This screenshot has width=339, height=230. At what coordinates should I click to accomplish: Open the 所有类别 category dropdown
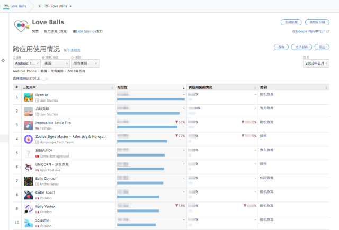click(x=85, y=63)
